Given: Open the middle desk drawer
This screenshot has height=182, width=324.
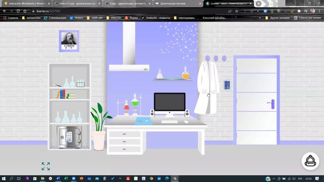Looking at the screenshot, I should 124,142.
